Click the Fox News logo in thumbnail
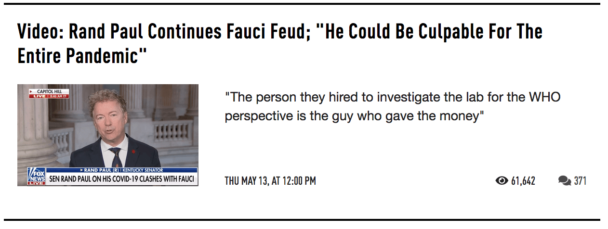Screen dimensions: 608x229 click(36, 177)
